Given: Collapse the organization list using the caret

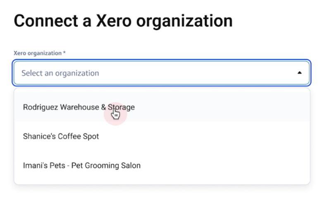Looking at the screenshot, I should [x=300, y=73].
